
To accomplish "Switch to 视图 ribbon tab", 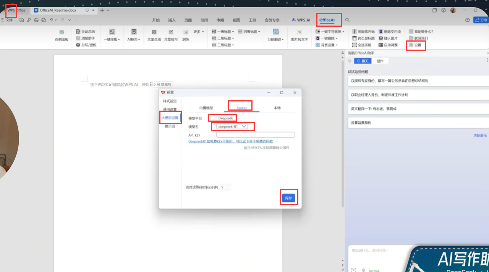I will [x=236, y=20].
